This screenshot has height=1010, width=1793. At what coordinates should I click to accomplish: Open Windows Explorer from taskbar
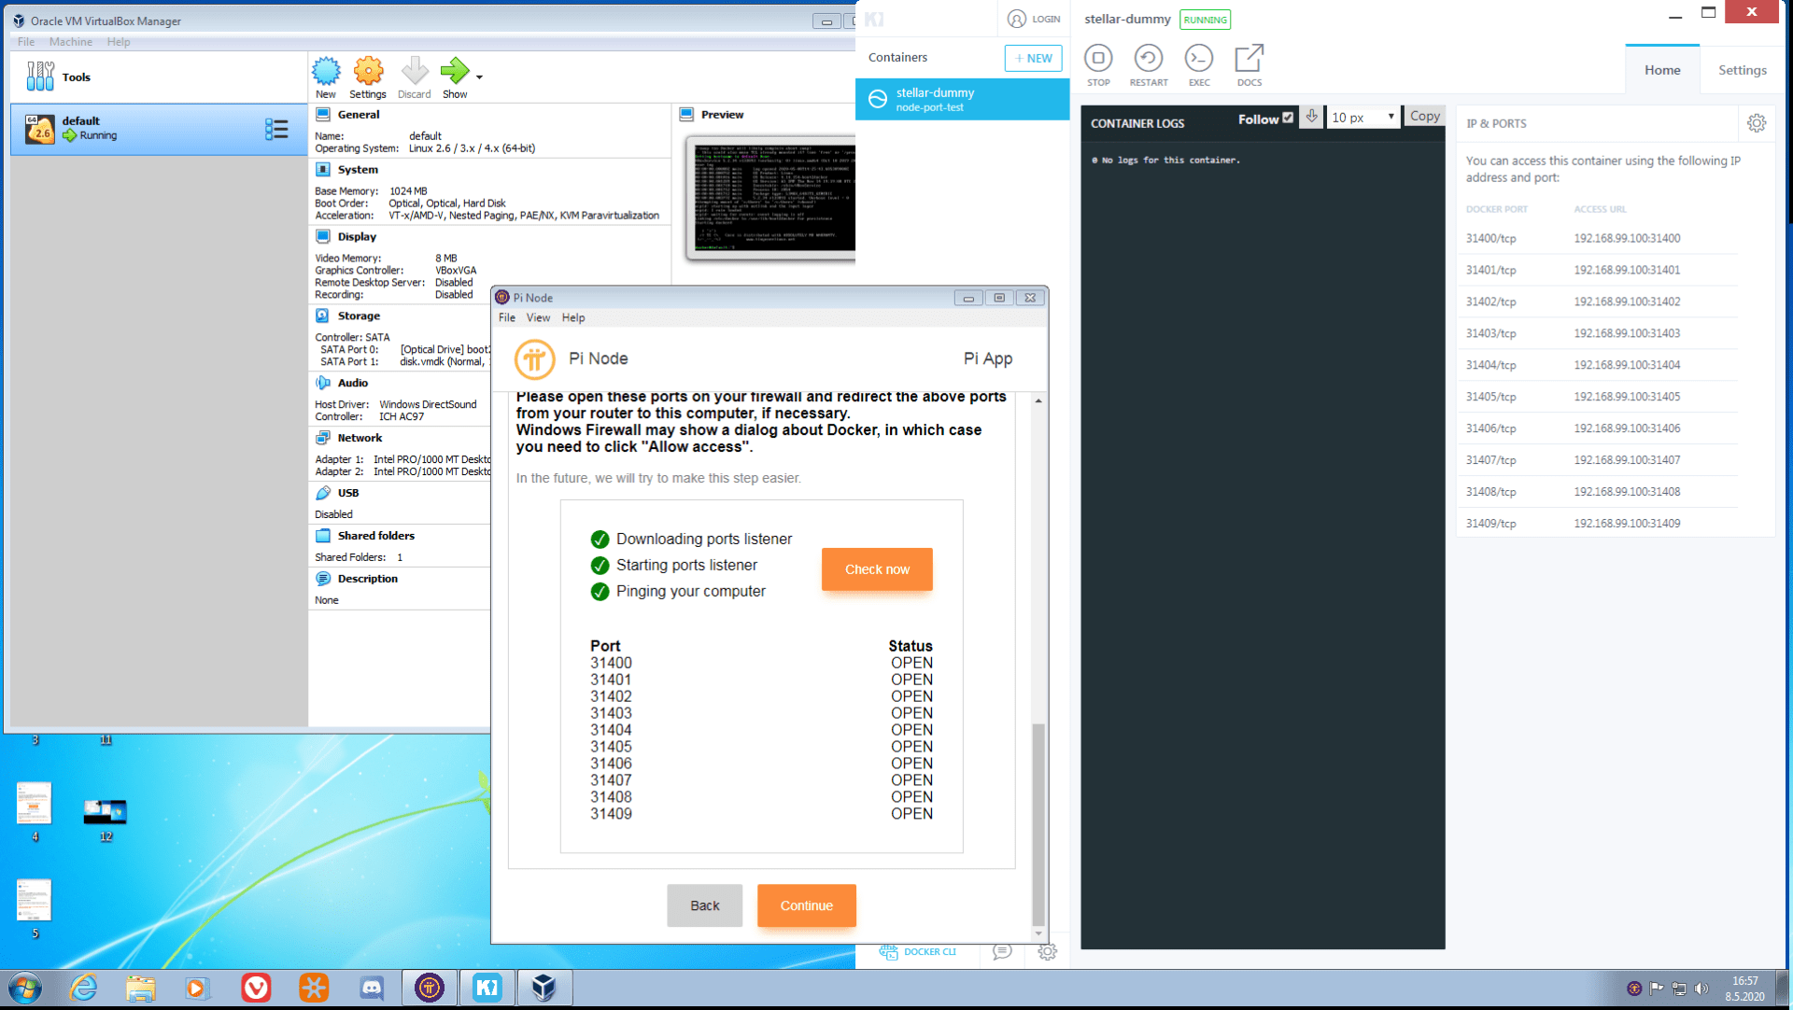140,988
